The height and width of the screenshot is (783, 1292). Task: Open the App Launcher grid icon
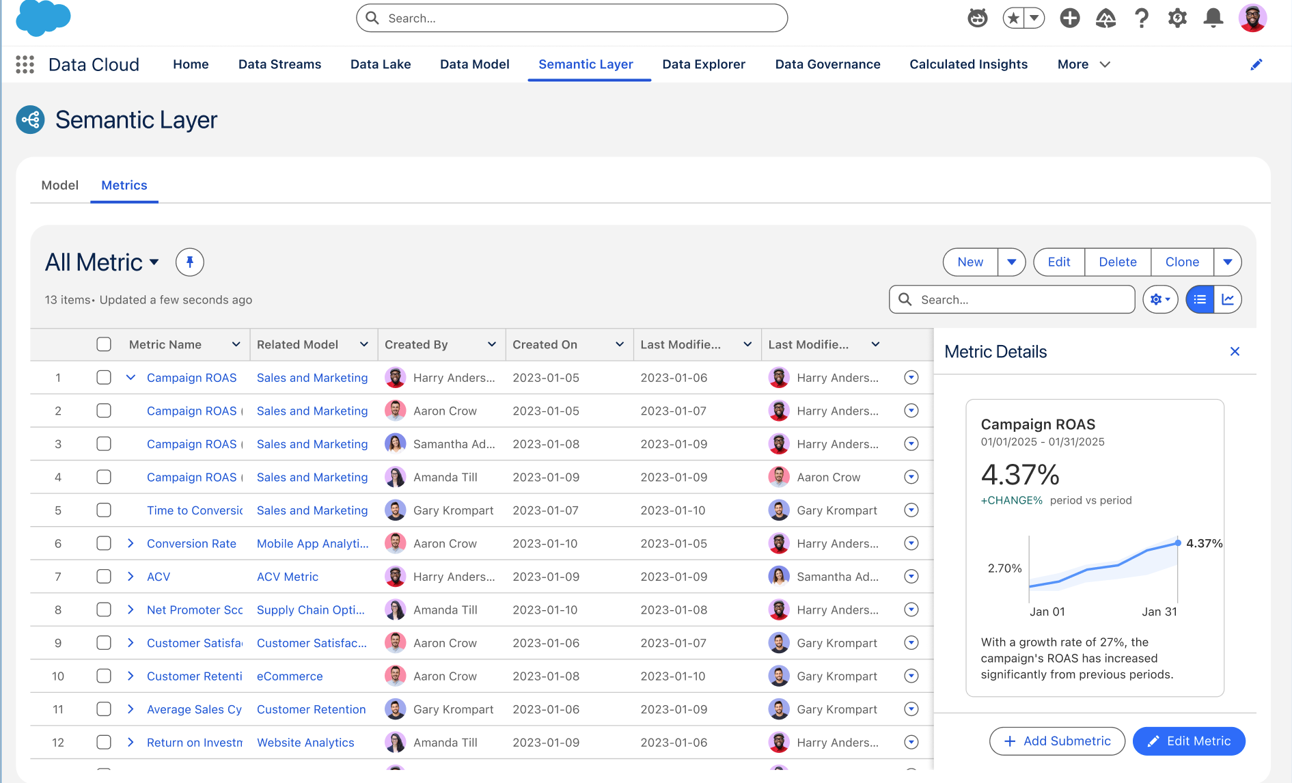(25, 65)
